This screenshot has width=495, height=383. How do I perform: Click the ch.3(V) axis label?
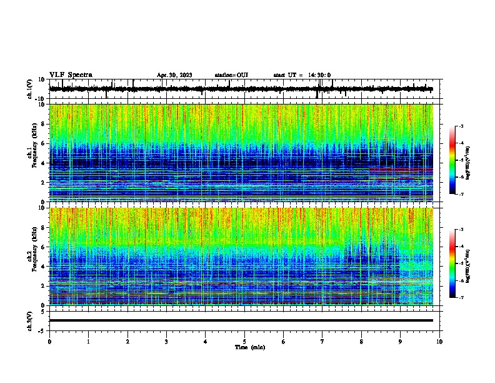(x=30, y=321)
